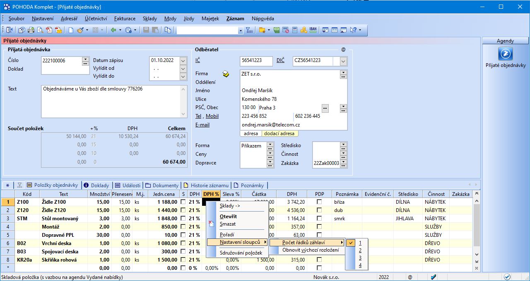The width and height of the screenshot is (530, 281).
Task: Check the PDP box for Stůl montovaný
Action: coord(319,219)
